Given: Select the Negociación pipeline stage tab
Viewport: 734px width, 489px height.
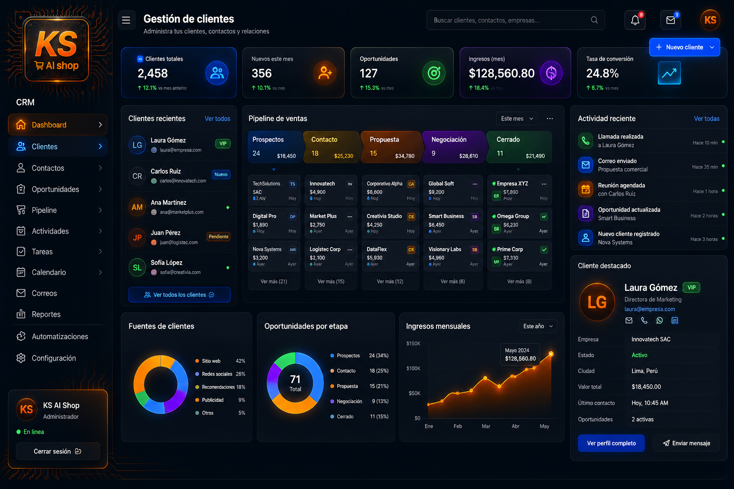Looking at the screenshot, I should point(453,147).
